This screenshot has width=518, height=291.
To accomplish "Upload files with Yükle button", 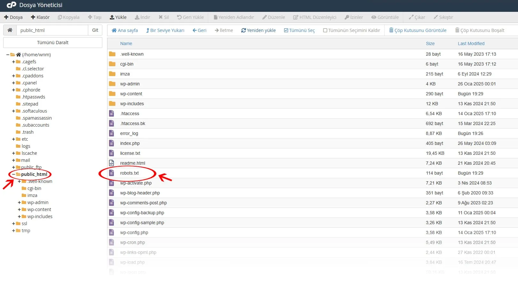I will click(x=118, y=17).
